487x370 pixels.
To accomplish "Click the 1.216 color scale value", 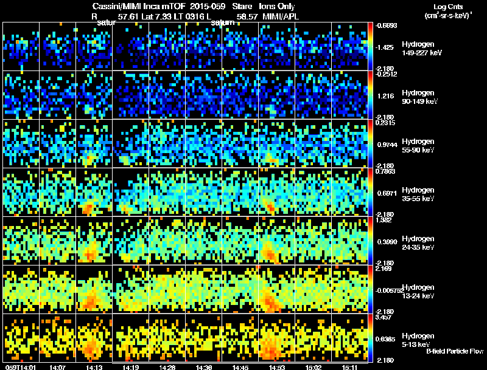I will click(x=386, y=96).
